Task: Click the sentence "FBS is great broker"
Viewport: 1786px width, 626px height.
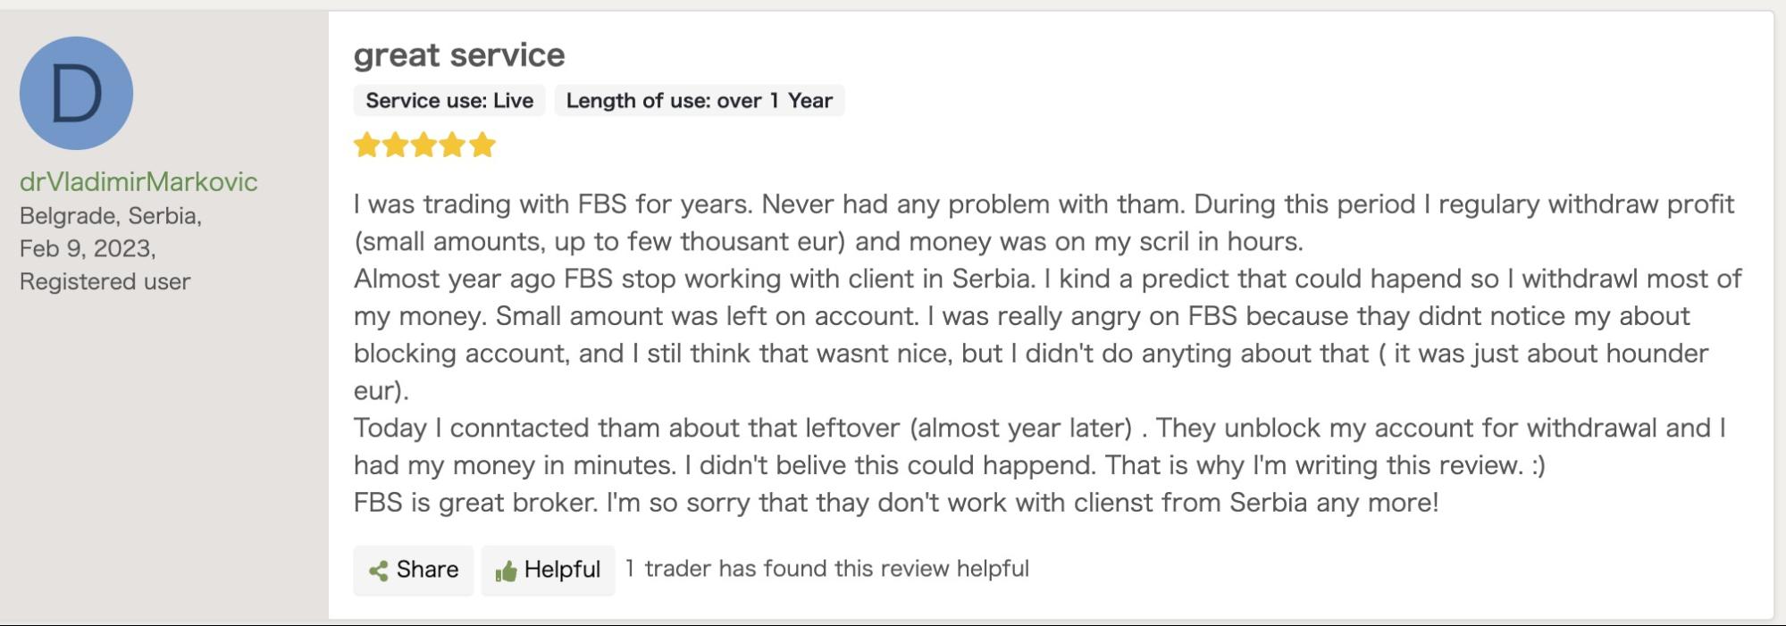Action: (475, 502)
